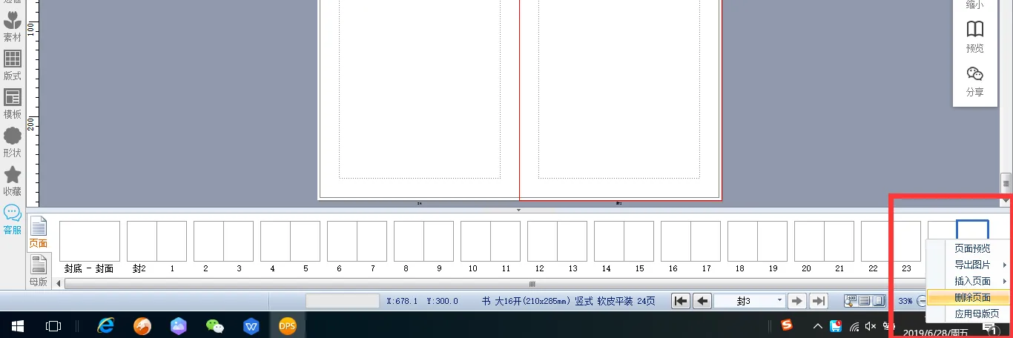Select the 封2 page thumbnail

[142, 241]
